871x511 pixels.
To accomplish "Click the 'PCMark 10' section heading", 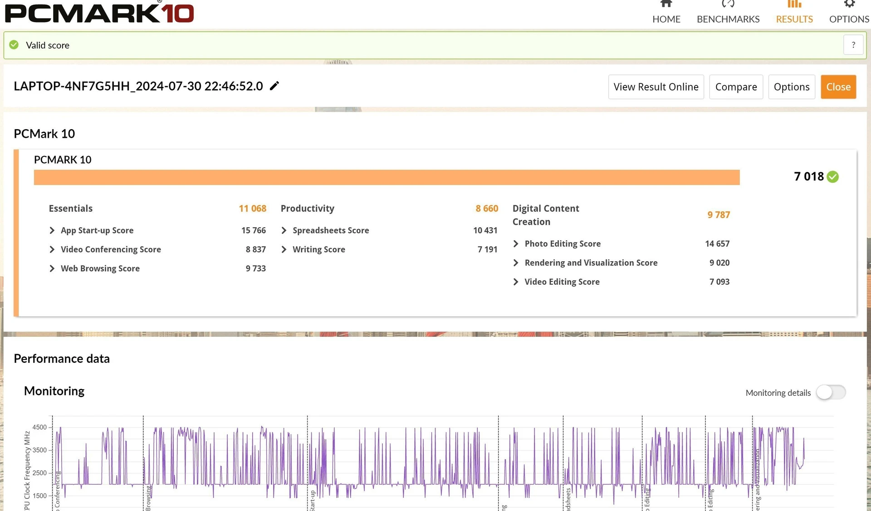I will click(x=44, y=134).
